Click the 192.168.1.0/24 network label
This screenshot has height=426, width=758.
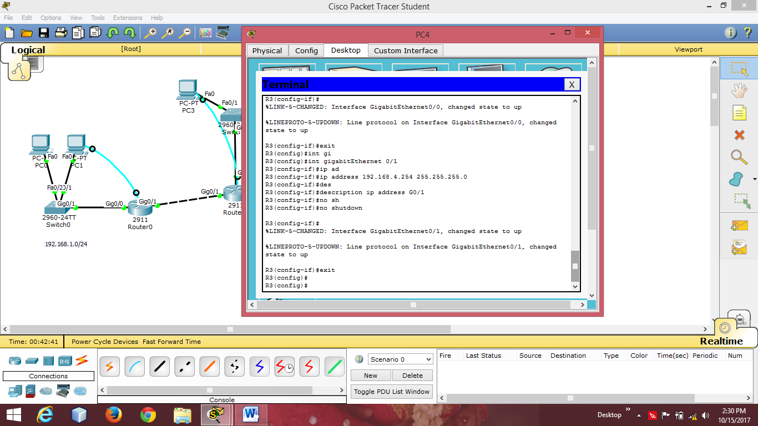click(66, 244)
